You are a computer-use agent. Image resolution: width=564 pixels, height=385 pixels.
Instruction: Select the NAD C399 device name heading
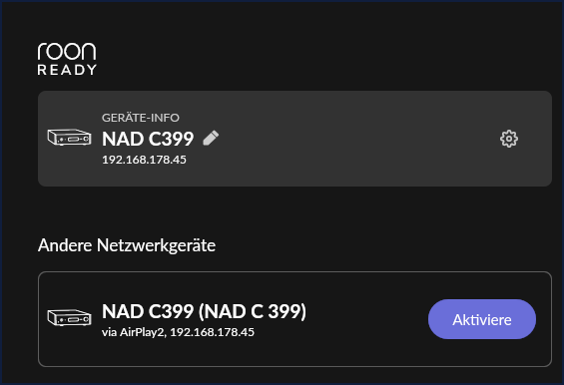point(148,139)
